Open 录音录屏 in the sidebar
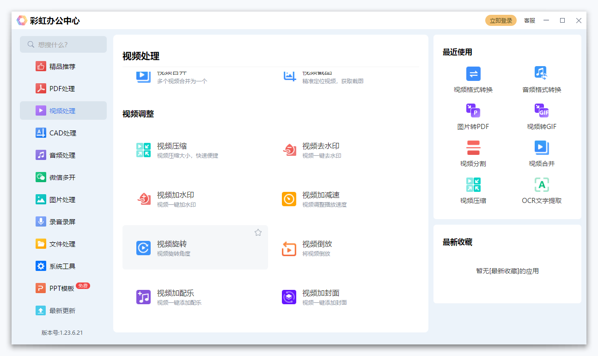The width and height of the screenshot is (598, 356). [63, 221]
